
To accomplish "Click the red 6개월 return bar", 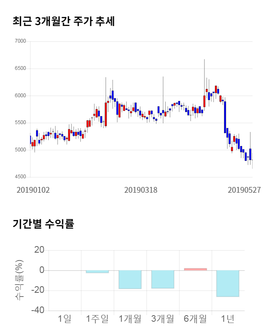I will (x=195, y=269).
